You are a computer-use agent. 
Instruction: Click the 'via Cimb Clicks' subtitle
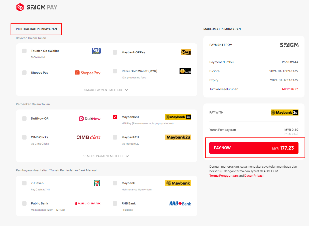40,144
